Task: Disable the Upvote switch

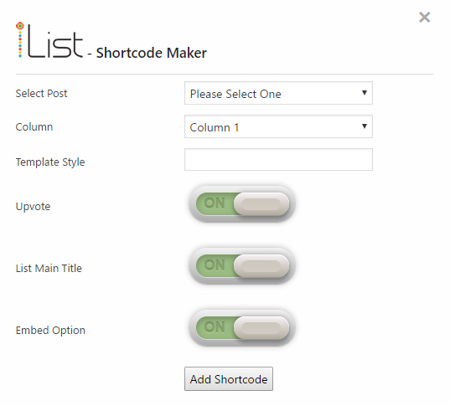Action: click(x=242, y=204)
